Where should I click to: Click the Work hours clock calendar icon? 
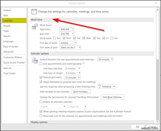tap(35, 26)
